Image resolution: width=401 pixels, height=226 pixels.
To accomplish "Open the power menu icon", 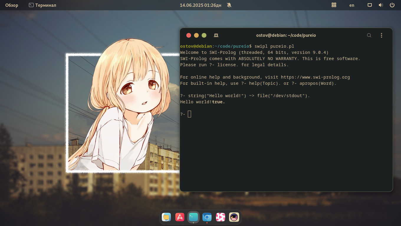I will [392, 5].
